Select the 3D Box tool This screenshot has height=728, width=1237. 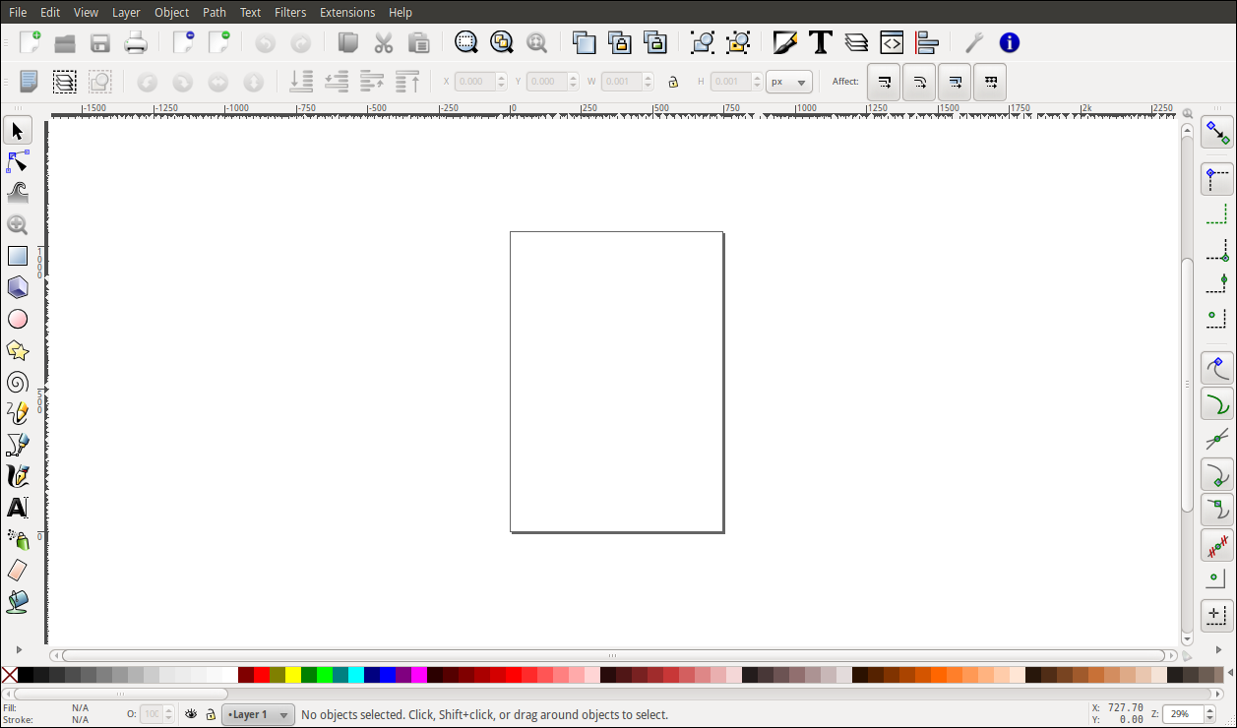18,287
